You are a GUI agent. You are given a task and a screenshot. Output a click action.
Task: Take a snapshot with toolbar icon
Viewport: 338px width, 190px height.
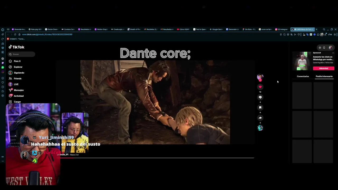(284, 35)
